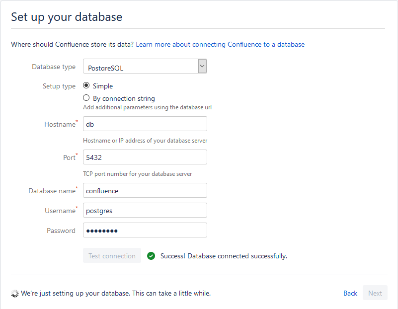The image size is (398, 309).
Task: Select the Username field with postgres
Action: [145, 210]
